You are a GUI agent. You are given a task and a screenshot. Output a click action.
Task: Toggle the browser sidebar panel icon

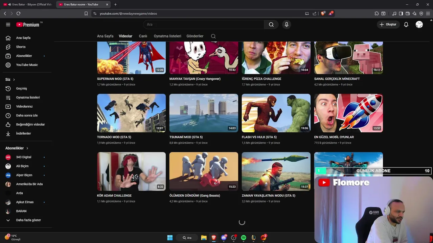(x=401, y=13)
